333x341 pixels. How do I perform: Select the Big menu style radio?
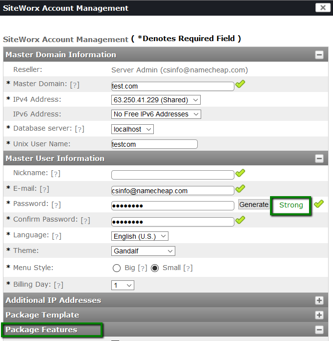click(x=117, y=268)
